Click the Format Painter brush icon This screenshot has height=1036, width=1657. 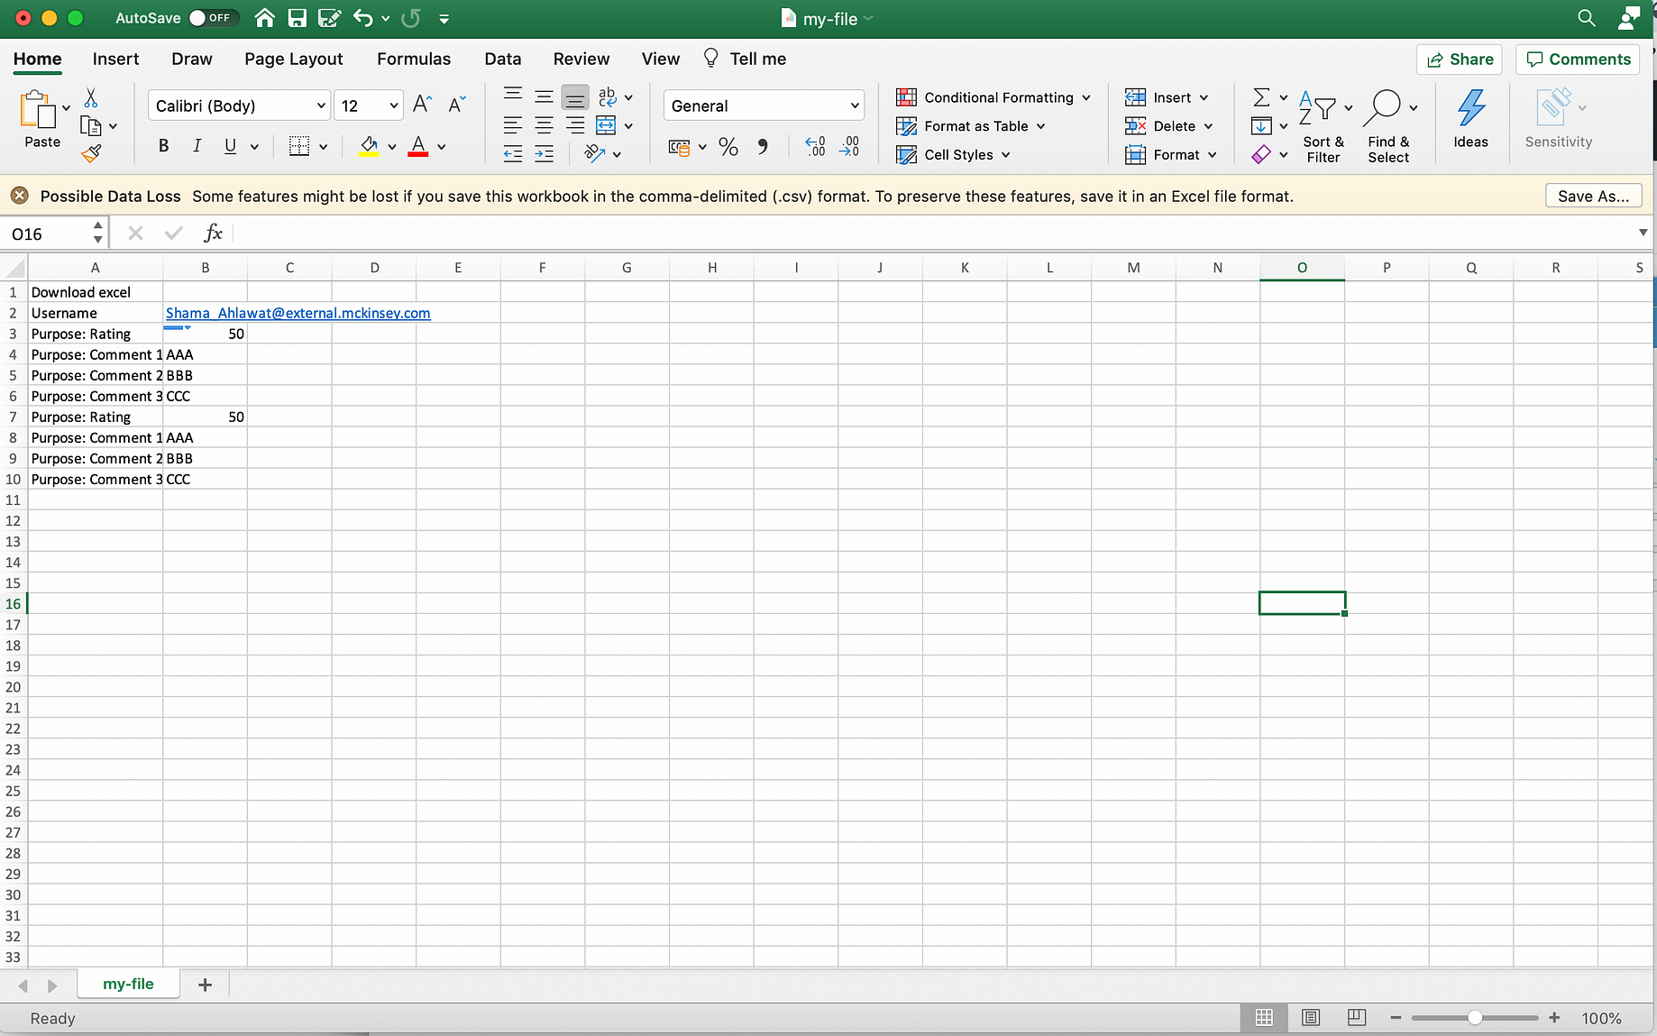[91, 154]
